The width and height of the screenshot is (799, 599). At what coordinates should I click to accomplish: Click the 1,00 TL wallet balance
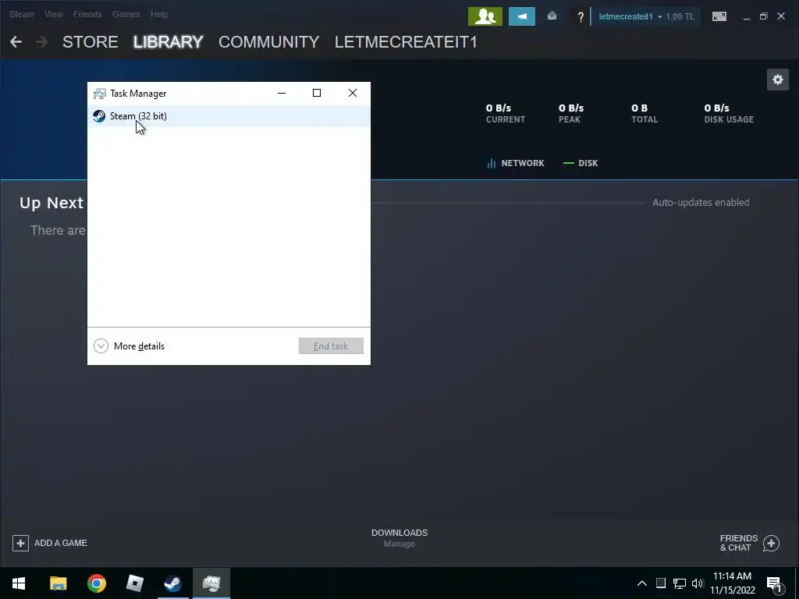(680, 16)
